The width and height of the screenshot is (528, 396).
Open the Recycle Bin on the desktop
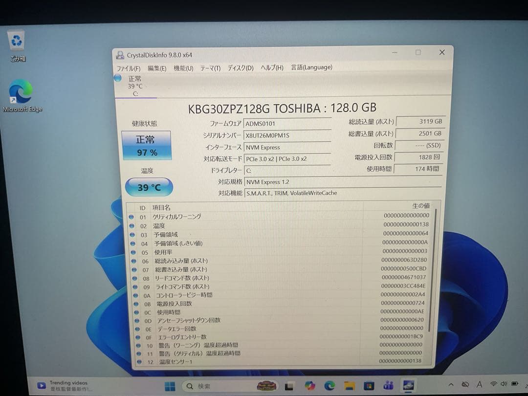(x=17, y=46)
